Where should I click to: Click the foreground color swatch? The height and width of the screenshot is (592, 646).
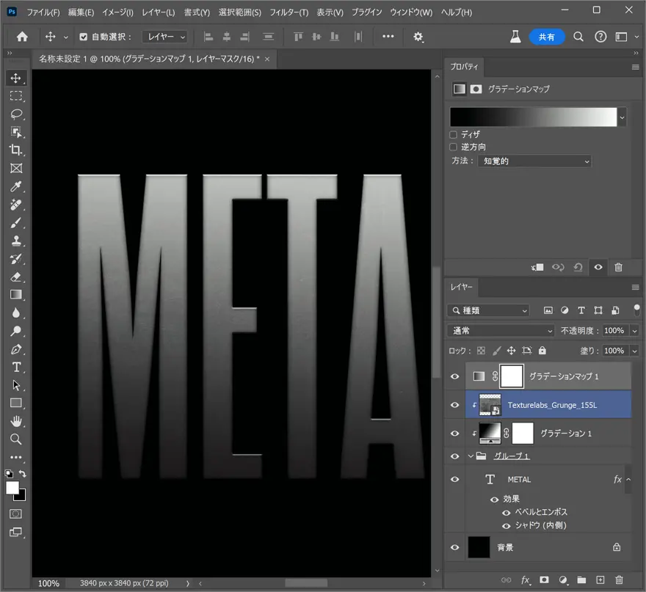pyautogui.click(x=12, y=488)
